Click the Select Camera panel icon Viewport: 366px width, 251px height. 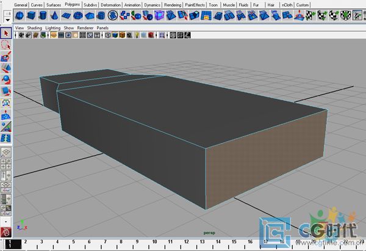click(21, 35)
